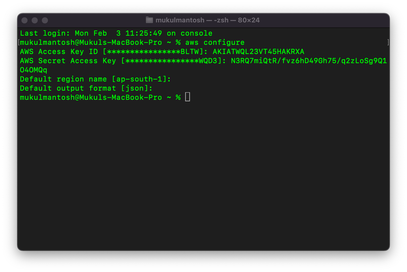Click the left bracket mark before the first prompt
The image size is (407, 272).
19,42
